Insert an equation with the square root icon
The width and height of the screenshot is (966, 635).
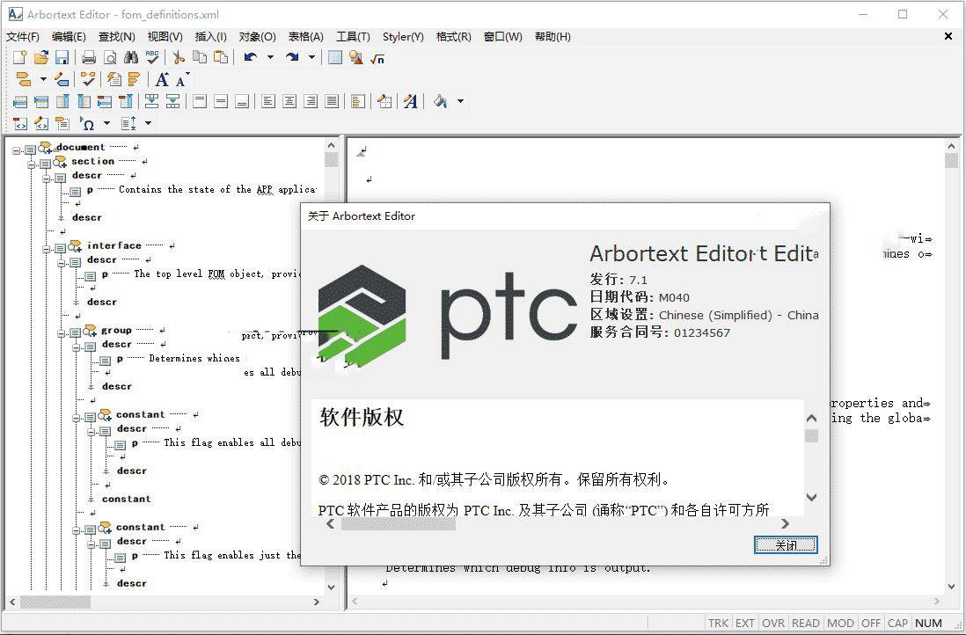[377, 58]
